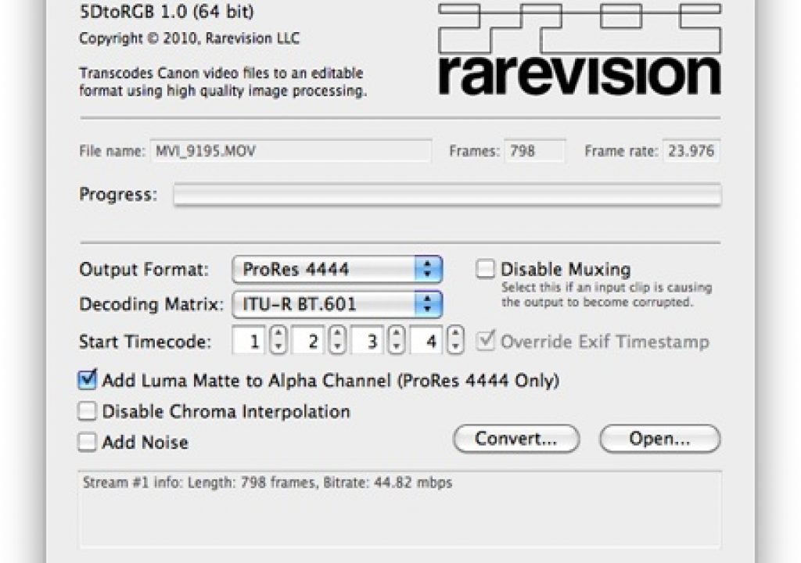Image resolution: width=801 pixels, height=563 pixels.
Task: Click the Frames field showing 798
Action: click(535, 151)
